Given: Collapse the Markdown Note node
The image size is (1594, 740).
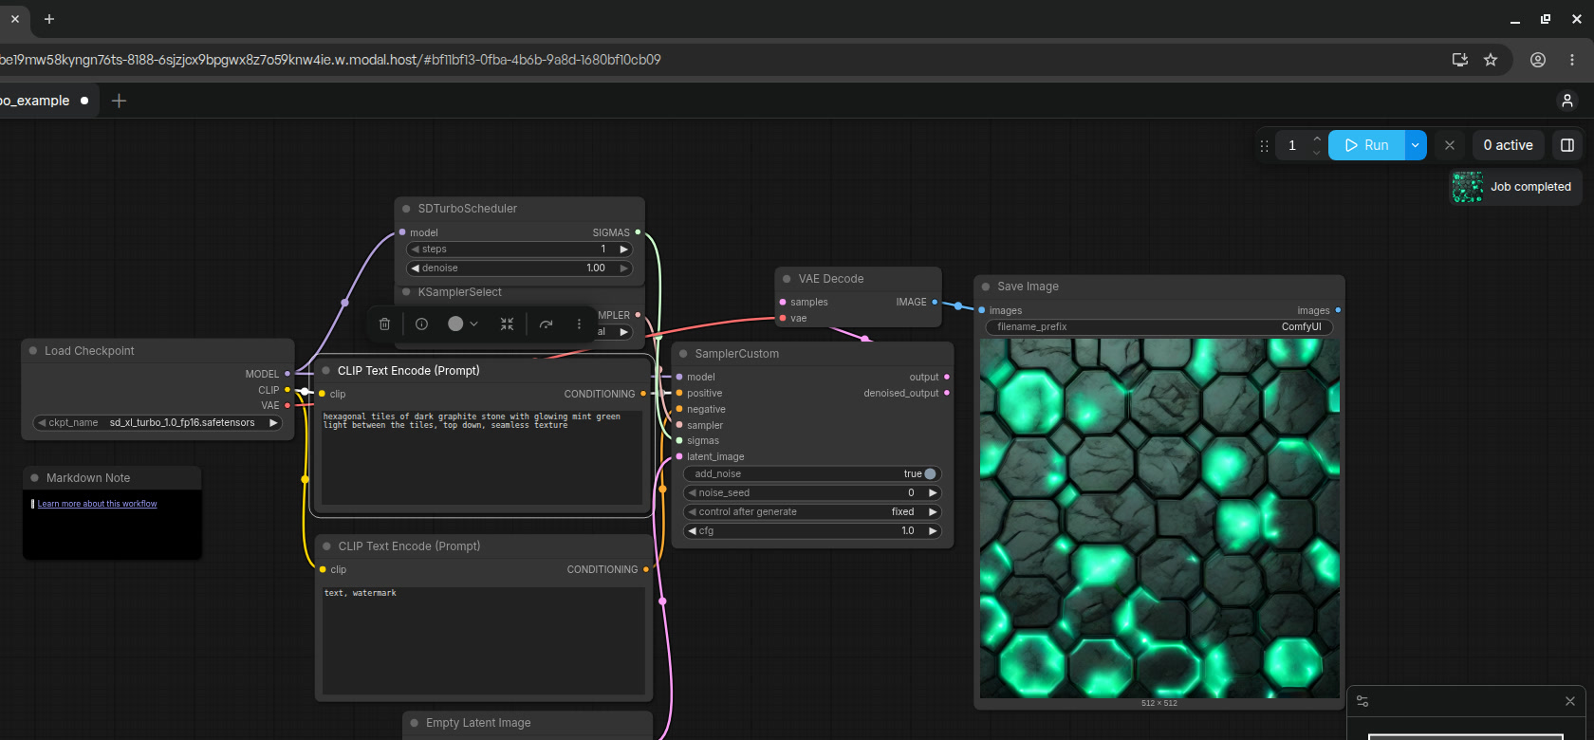Looking at the screenshot, I should pos(35,478).
